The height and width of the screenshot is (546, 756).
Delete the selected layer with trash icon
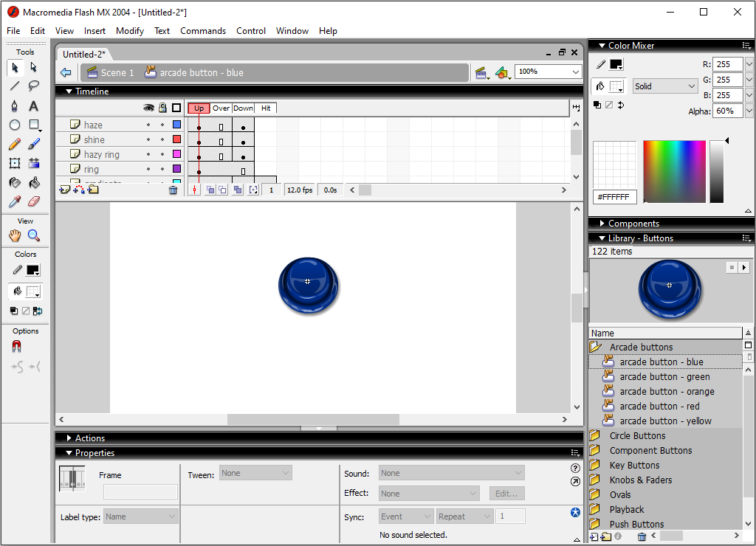pos(173,190)
